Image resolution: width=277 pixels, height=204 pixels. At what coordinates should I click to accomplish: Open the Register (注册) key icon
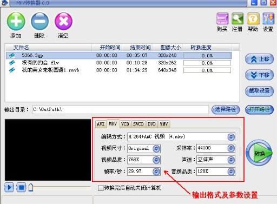pyautogui.click(x=238, y=19)
